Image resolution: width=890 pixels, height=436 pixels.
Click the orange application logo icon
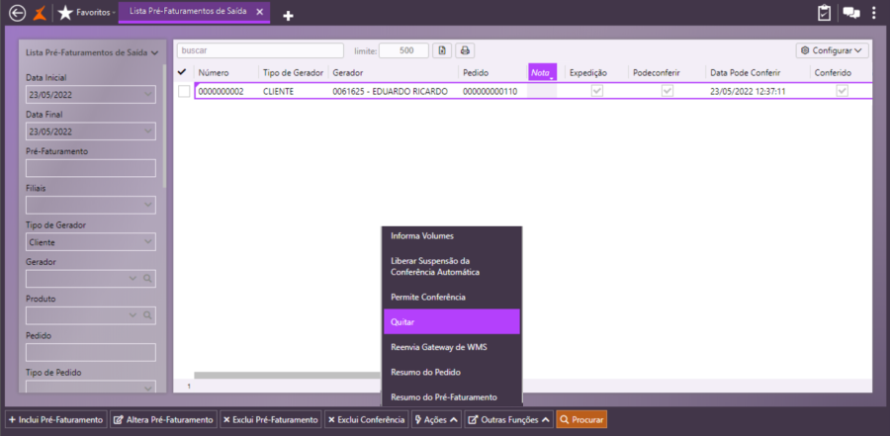tap(40, 13)
